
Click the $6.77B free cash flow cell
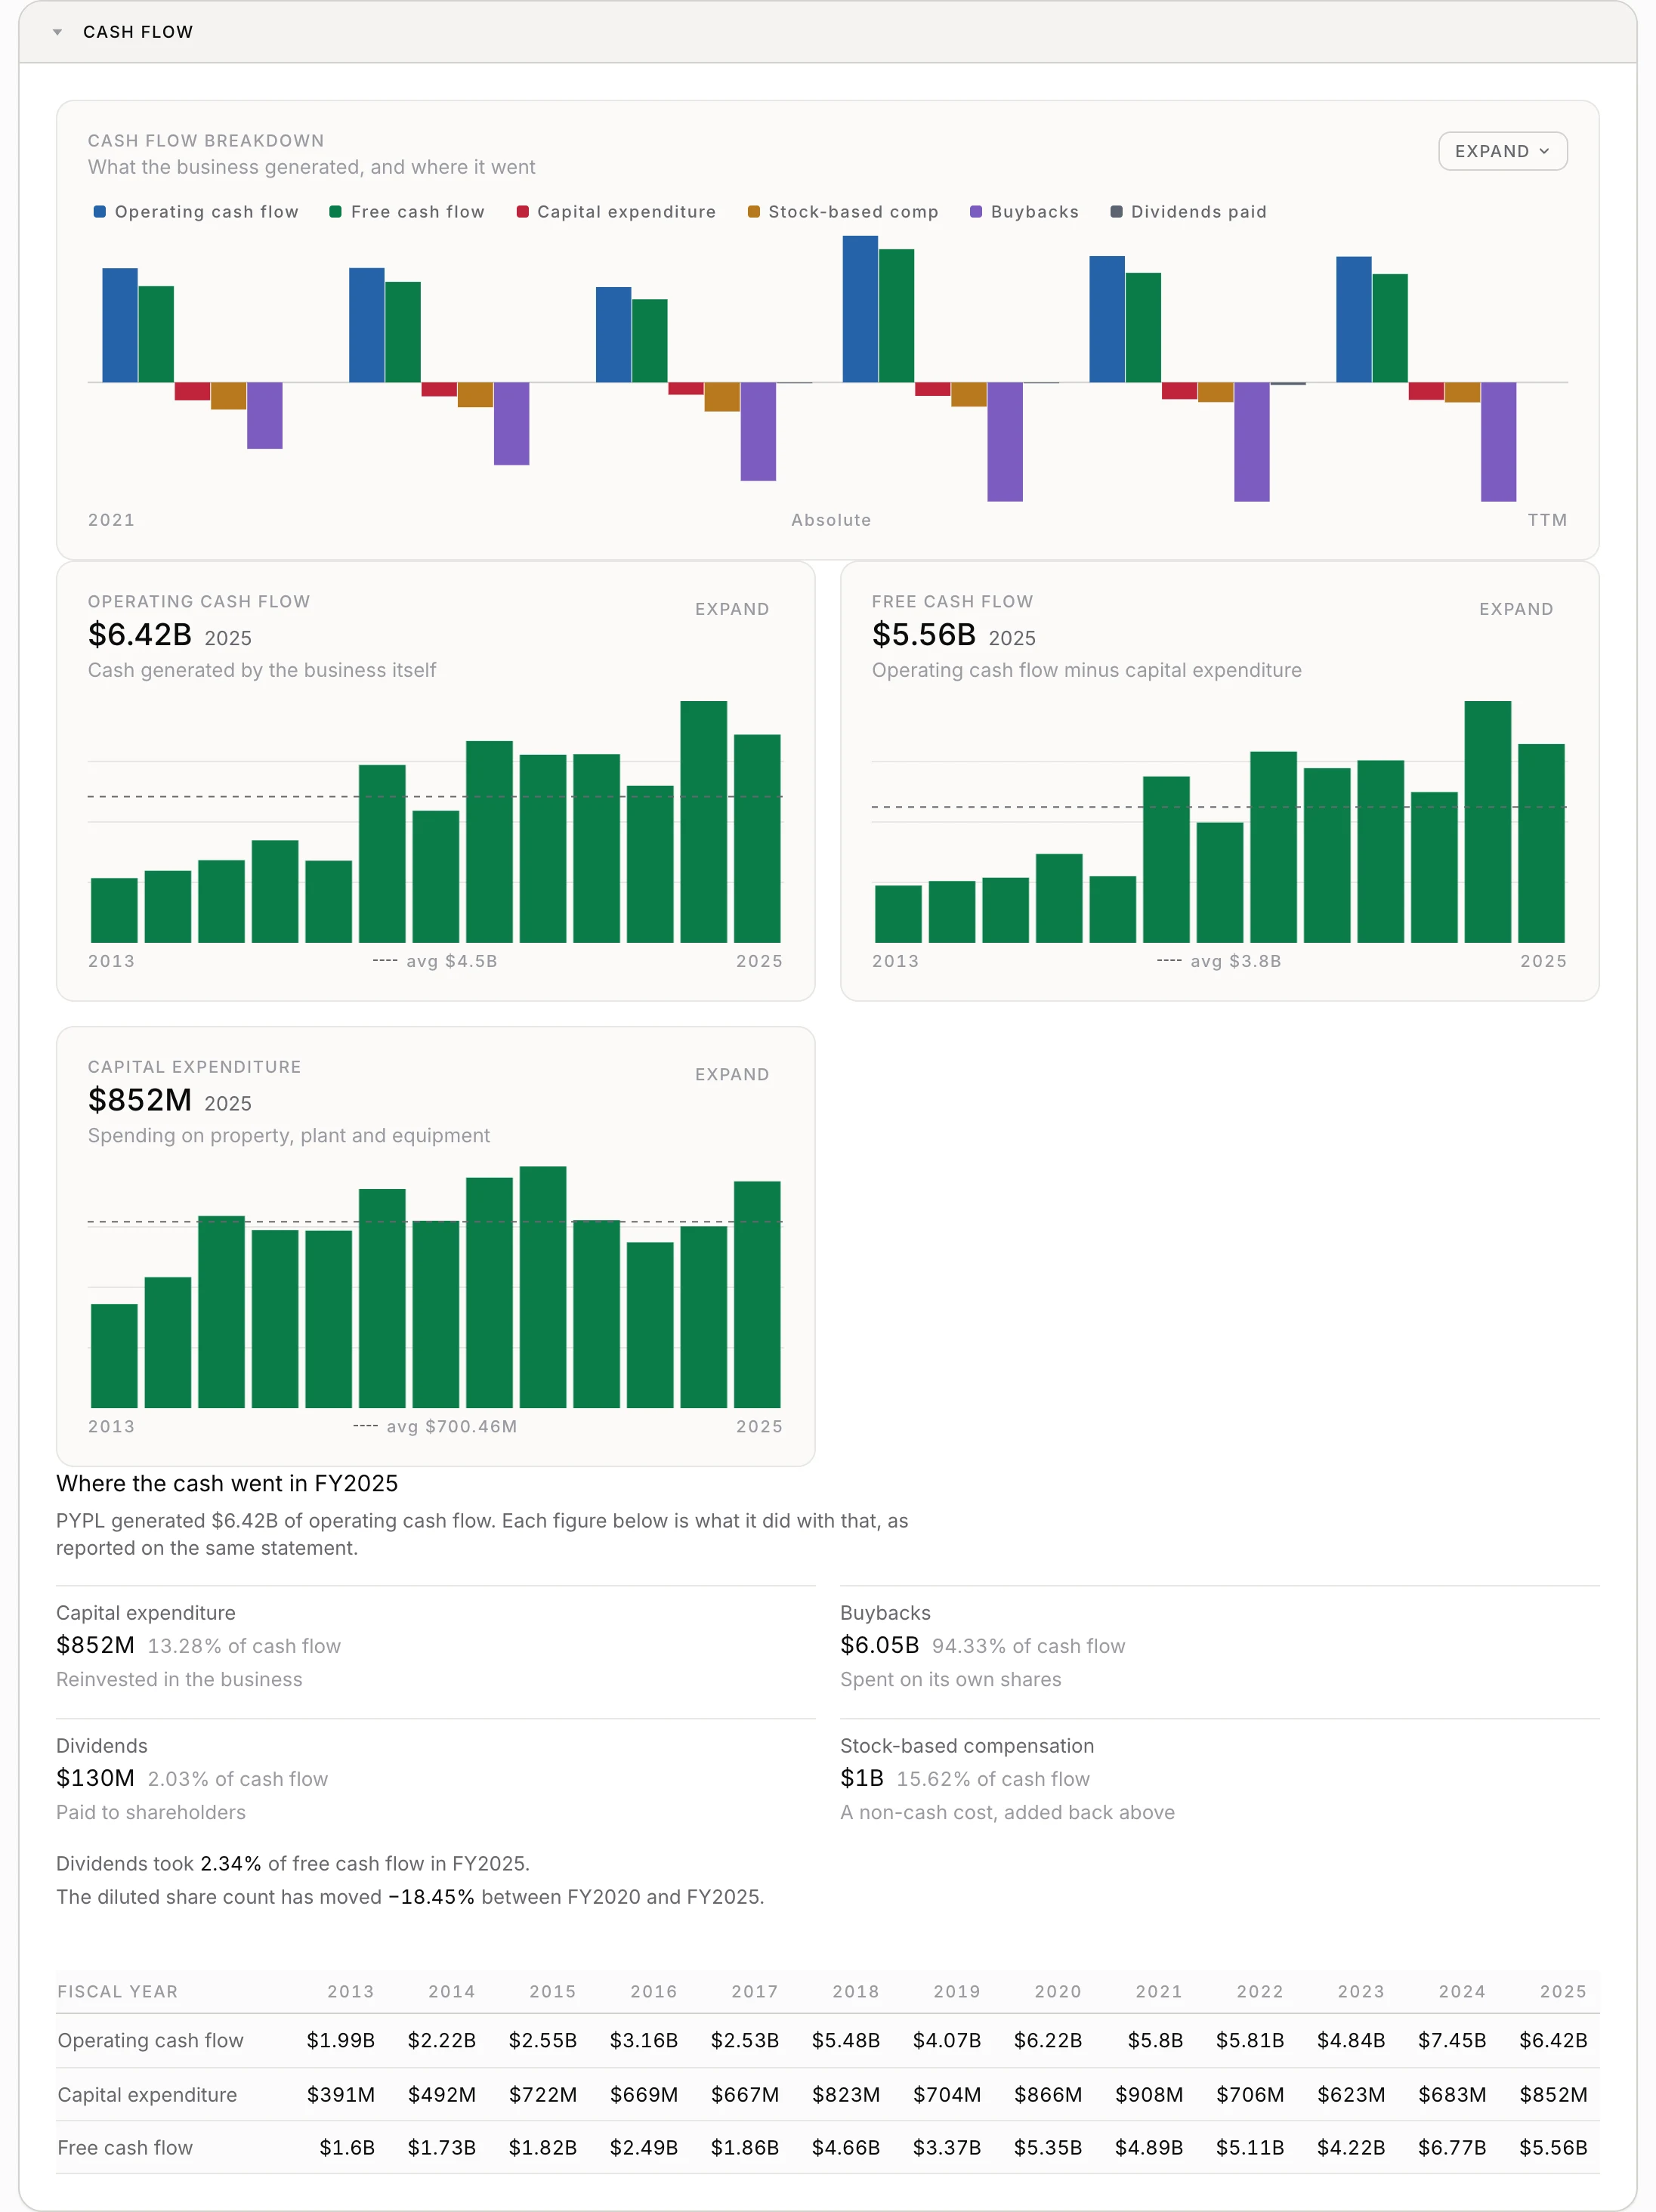pos(1451,2147)
